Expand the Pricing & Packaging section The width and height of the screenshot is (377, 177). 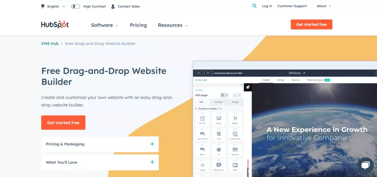(x=100, y=144)
